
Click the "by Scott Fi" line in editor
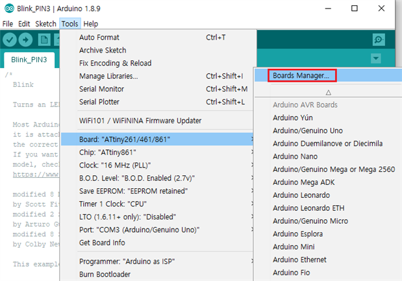pos(36,204)
